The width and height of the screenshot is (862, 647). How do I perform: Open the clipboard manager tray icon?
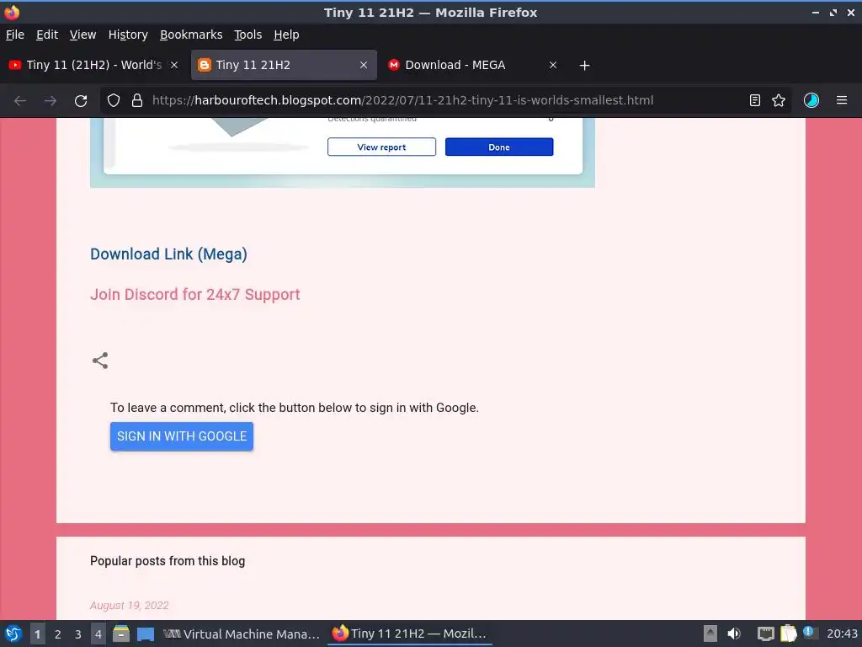[x=788, y=634]
